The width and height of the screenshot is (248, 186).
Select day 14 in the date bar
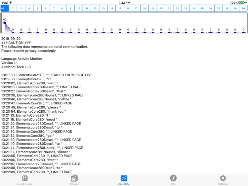[x=111, y=8]
